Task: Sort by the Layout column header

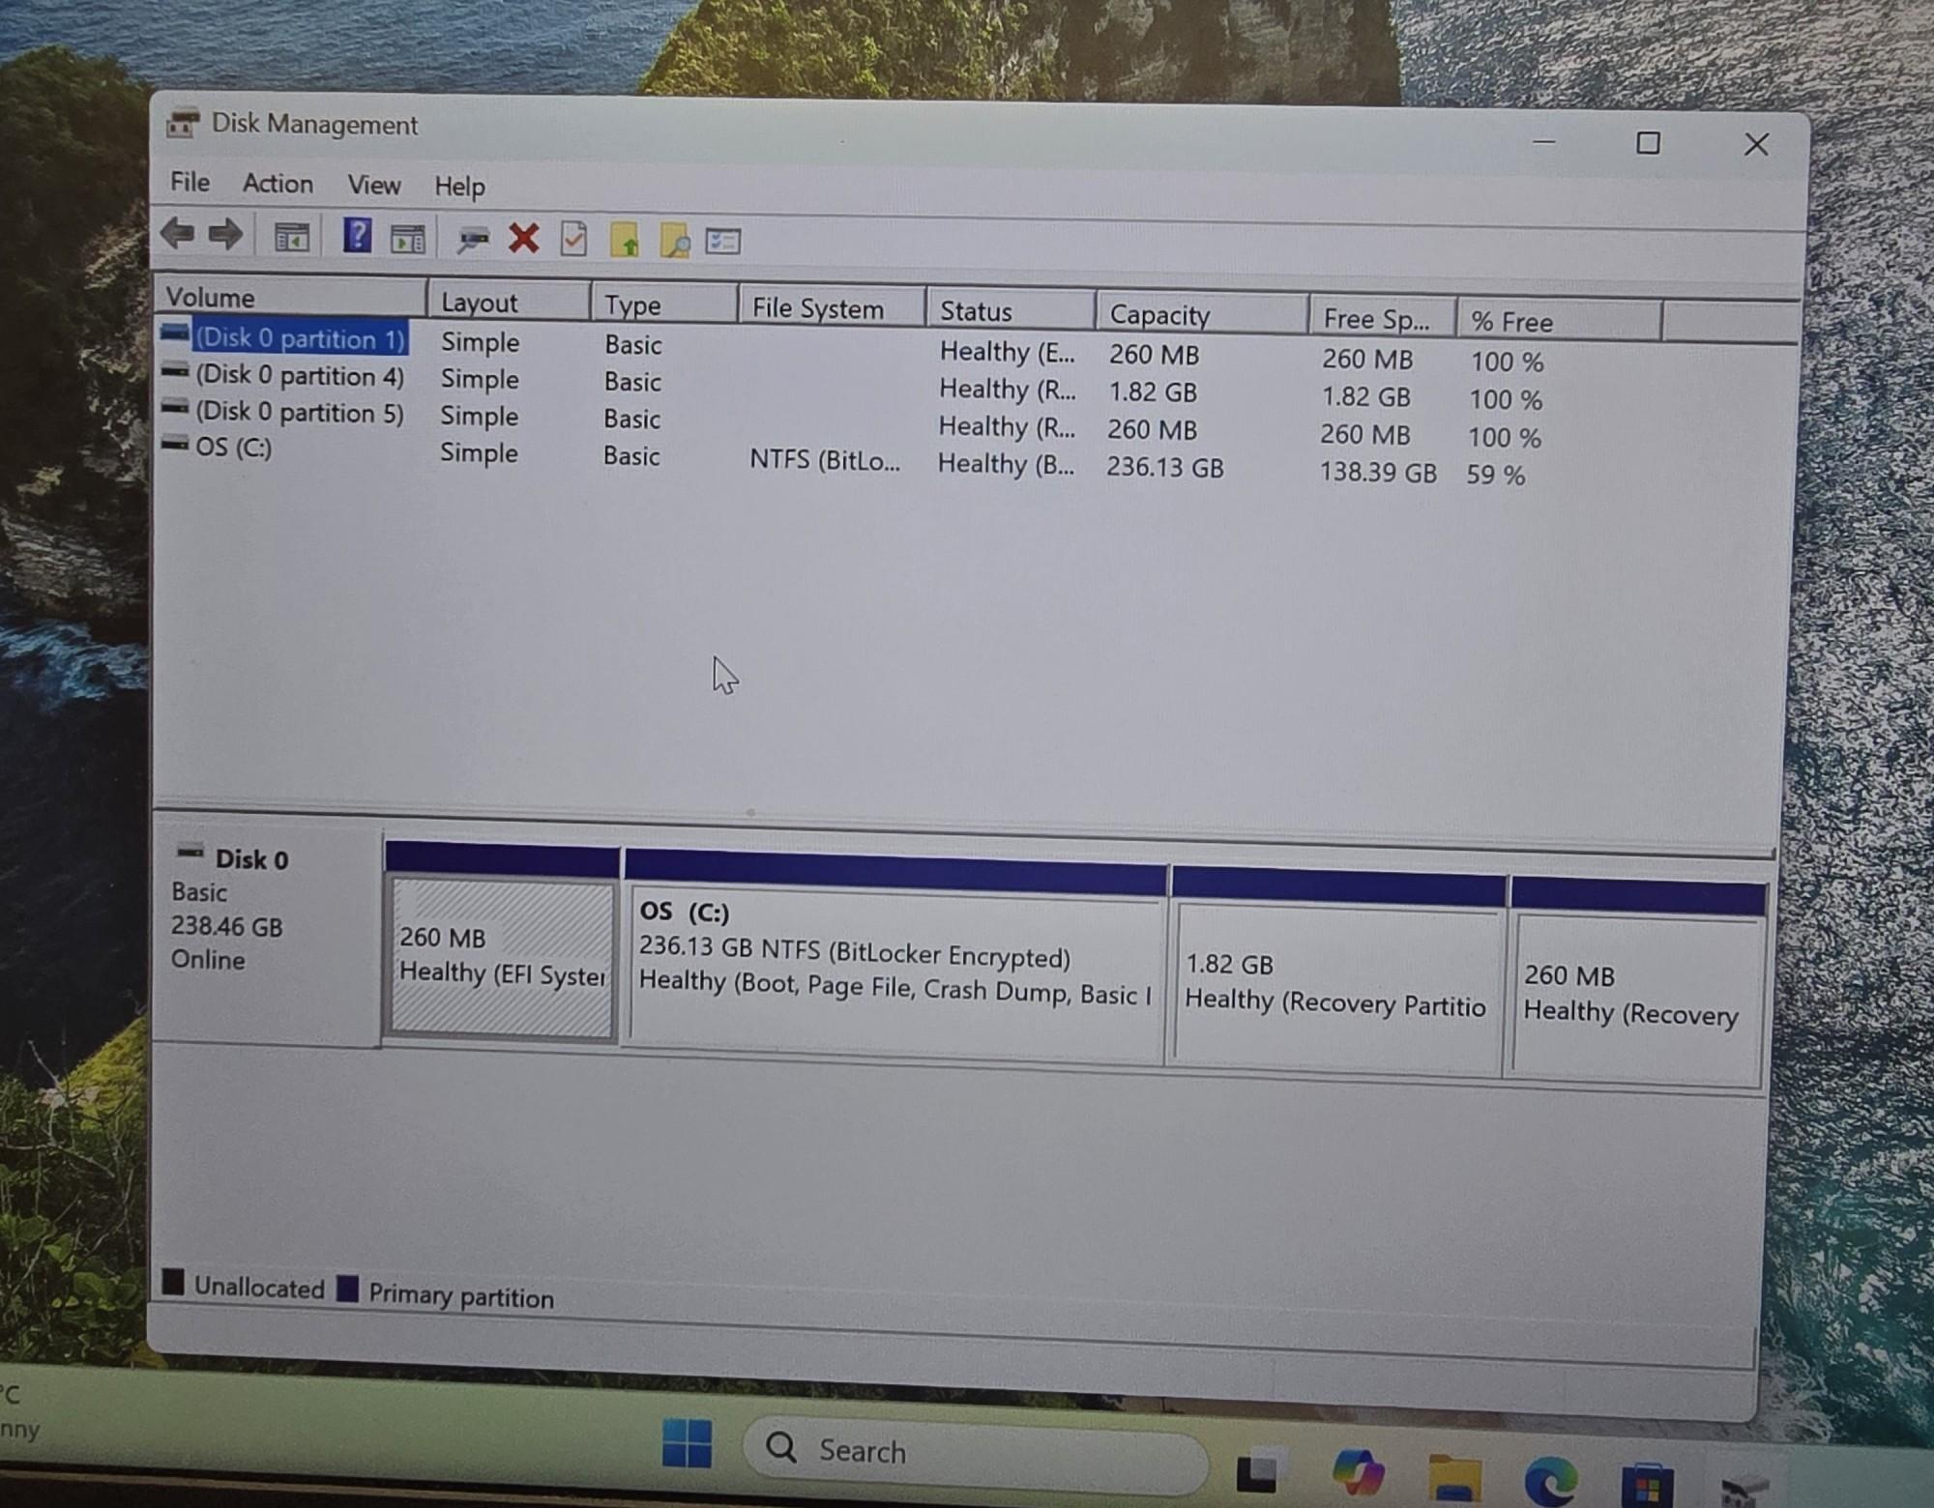Action: 509,303
